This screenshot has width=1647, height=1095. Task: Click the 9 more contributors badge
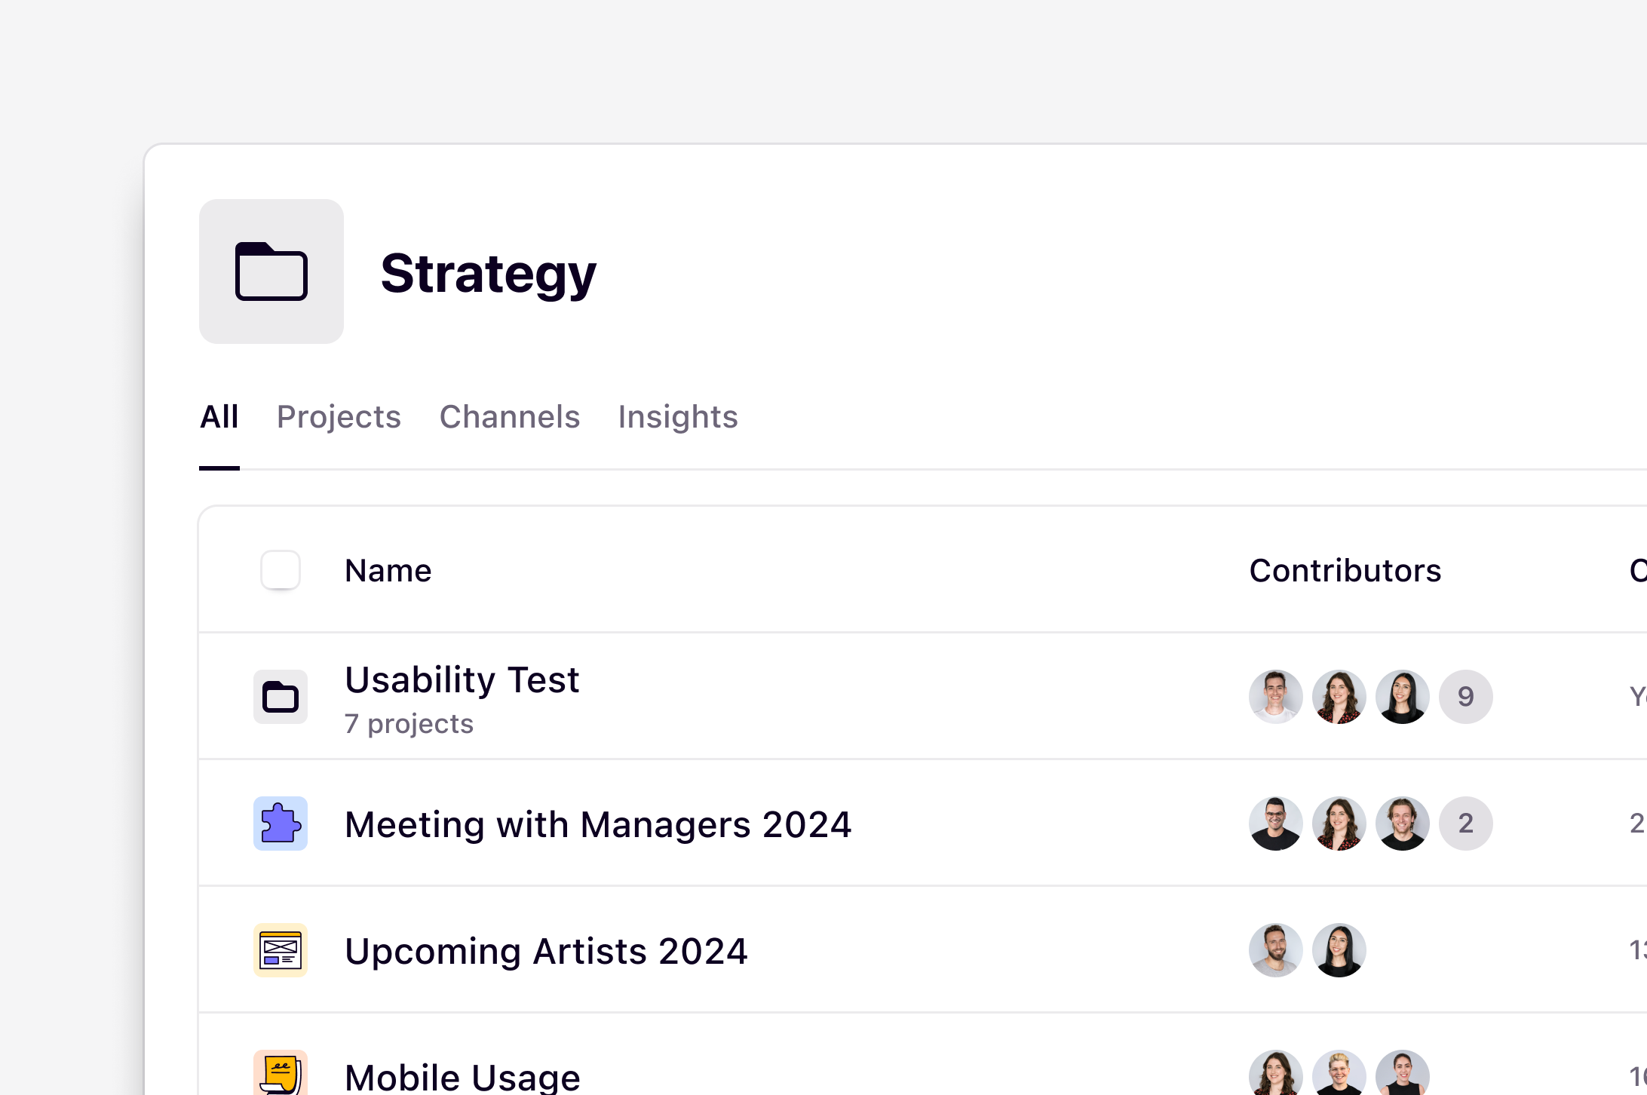coord(1465,697)
